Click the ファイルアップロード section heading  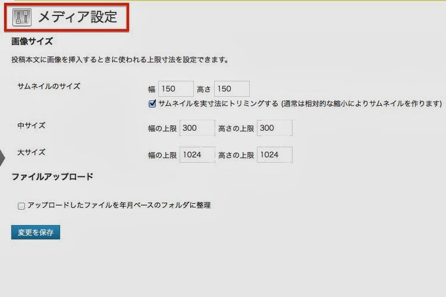coord(52,177)
